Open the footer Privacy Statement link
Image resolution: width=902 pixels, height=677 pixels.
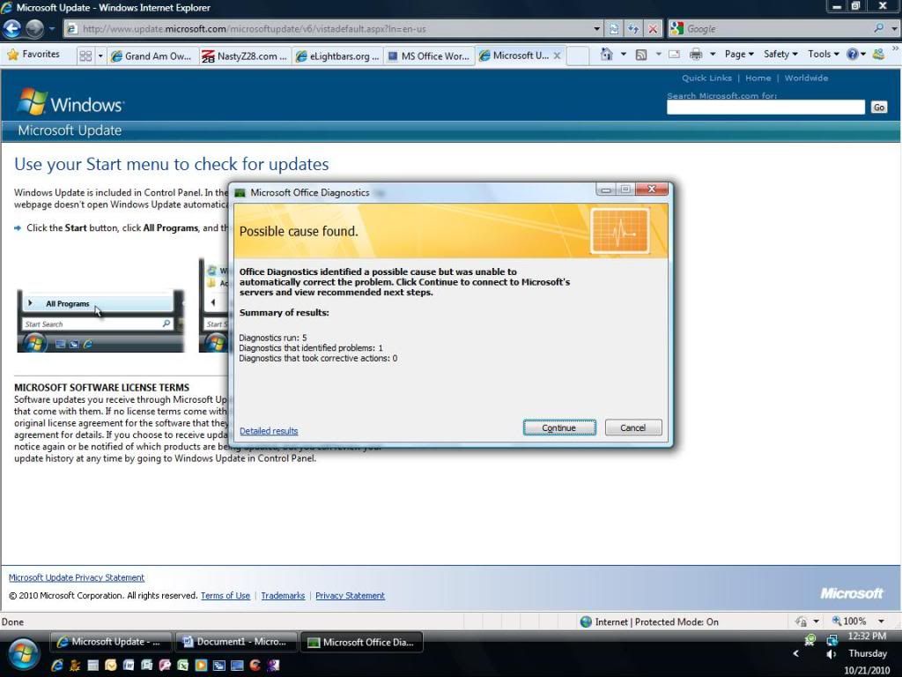coord(350,595)
